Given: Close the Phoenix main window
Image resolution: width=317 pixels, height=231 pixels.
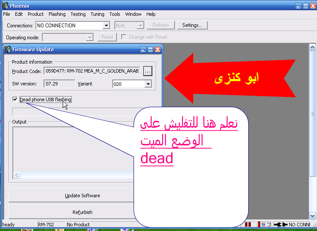Looking at the screenshot, I should 313,6.
